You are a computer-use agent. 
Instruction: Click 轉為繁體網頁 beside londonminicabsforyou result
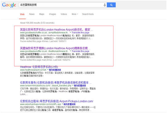pos(80,85)
